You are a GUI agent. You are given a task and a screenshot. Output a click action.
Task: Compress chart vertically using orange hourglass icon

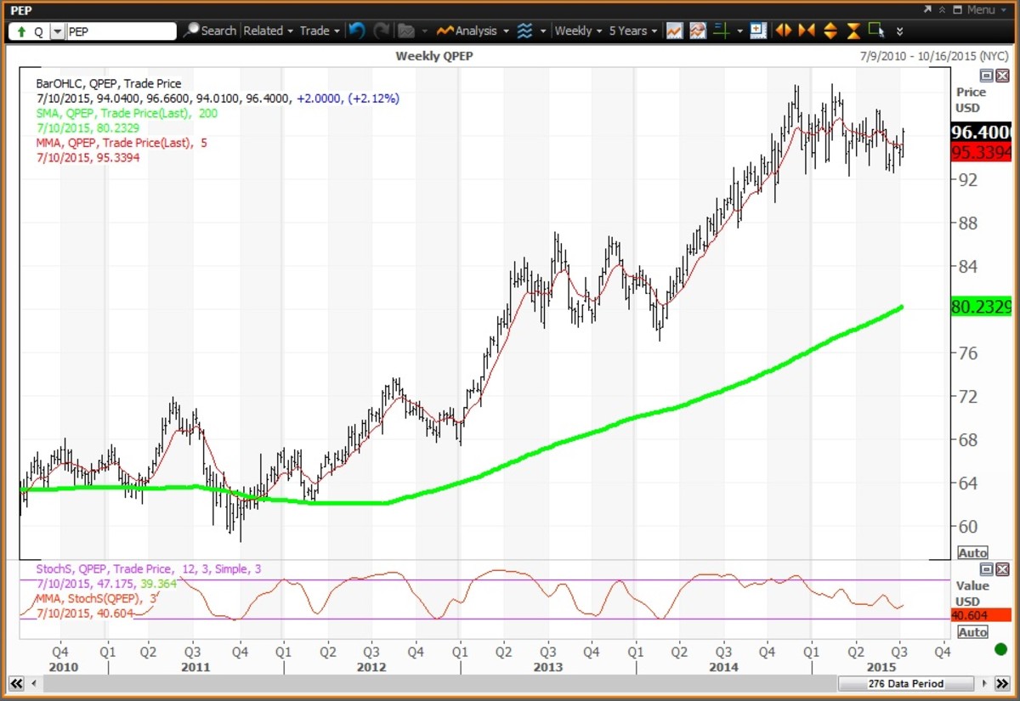click(x=853, y=31)
